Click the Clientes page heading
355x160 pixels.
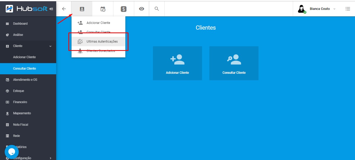point(206,28)
